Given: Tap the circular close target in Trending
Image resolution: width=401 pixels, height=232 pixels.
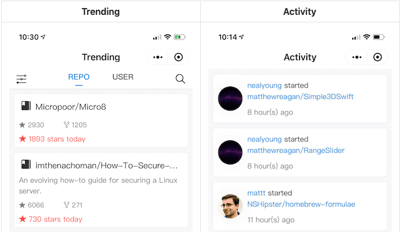Looking at the screenshot, I should pyautogui.click(x=178, y=57).
